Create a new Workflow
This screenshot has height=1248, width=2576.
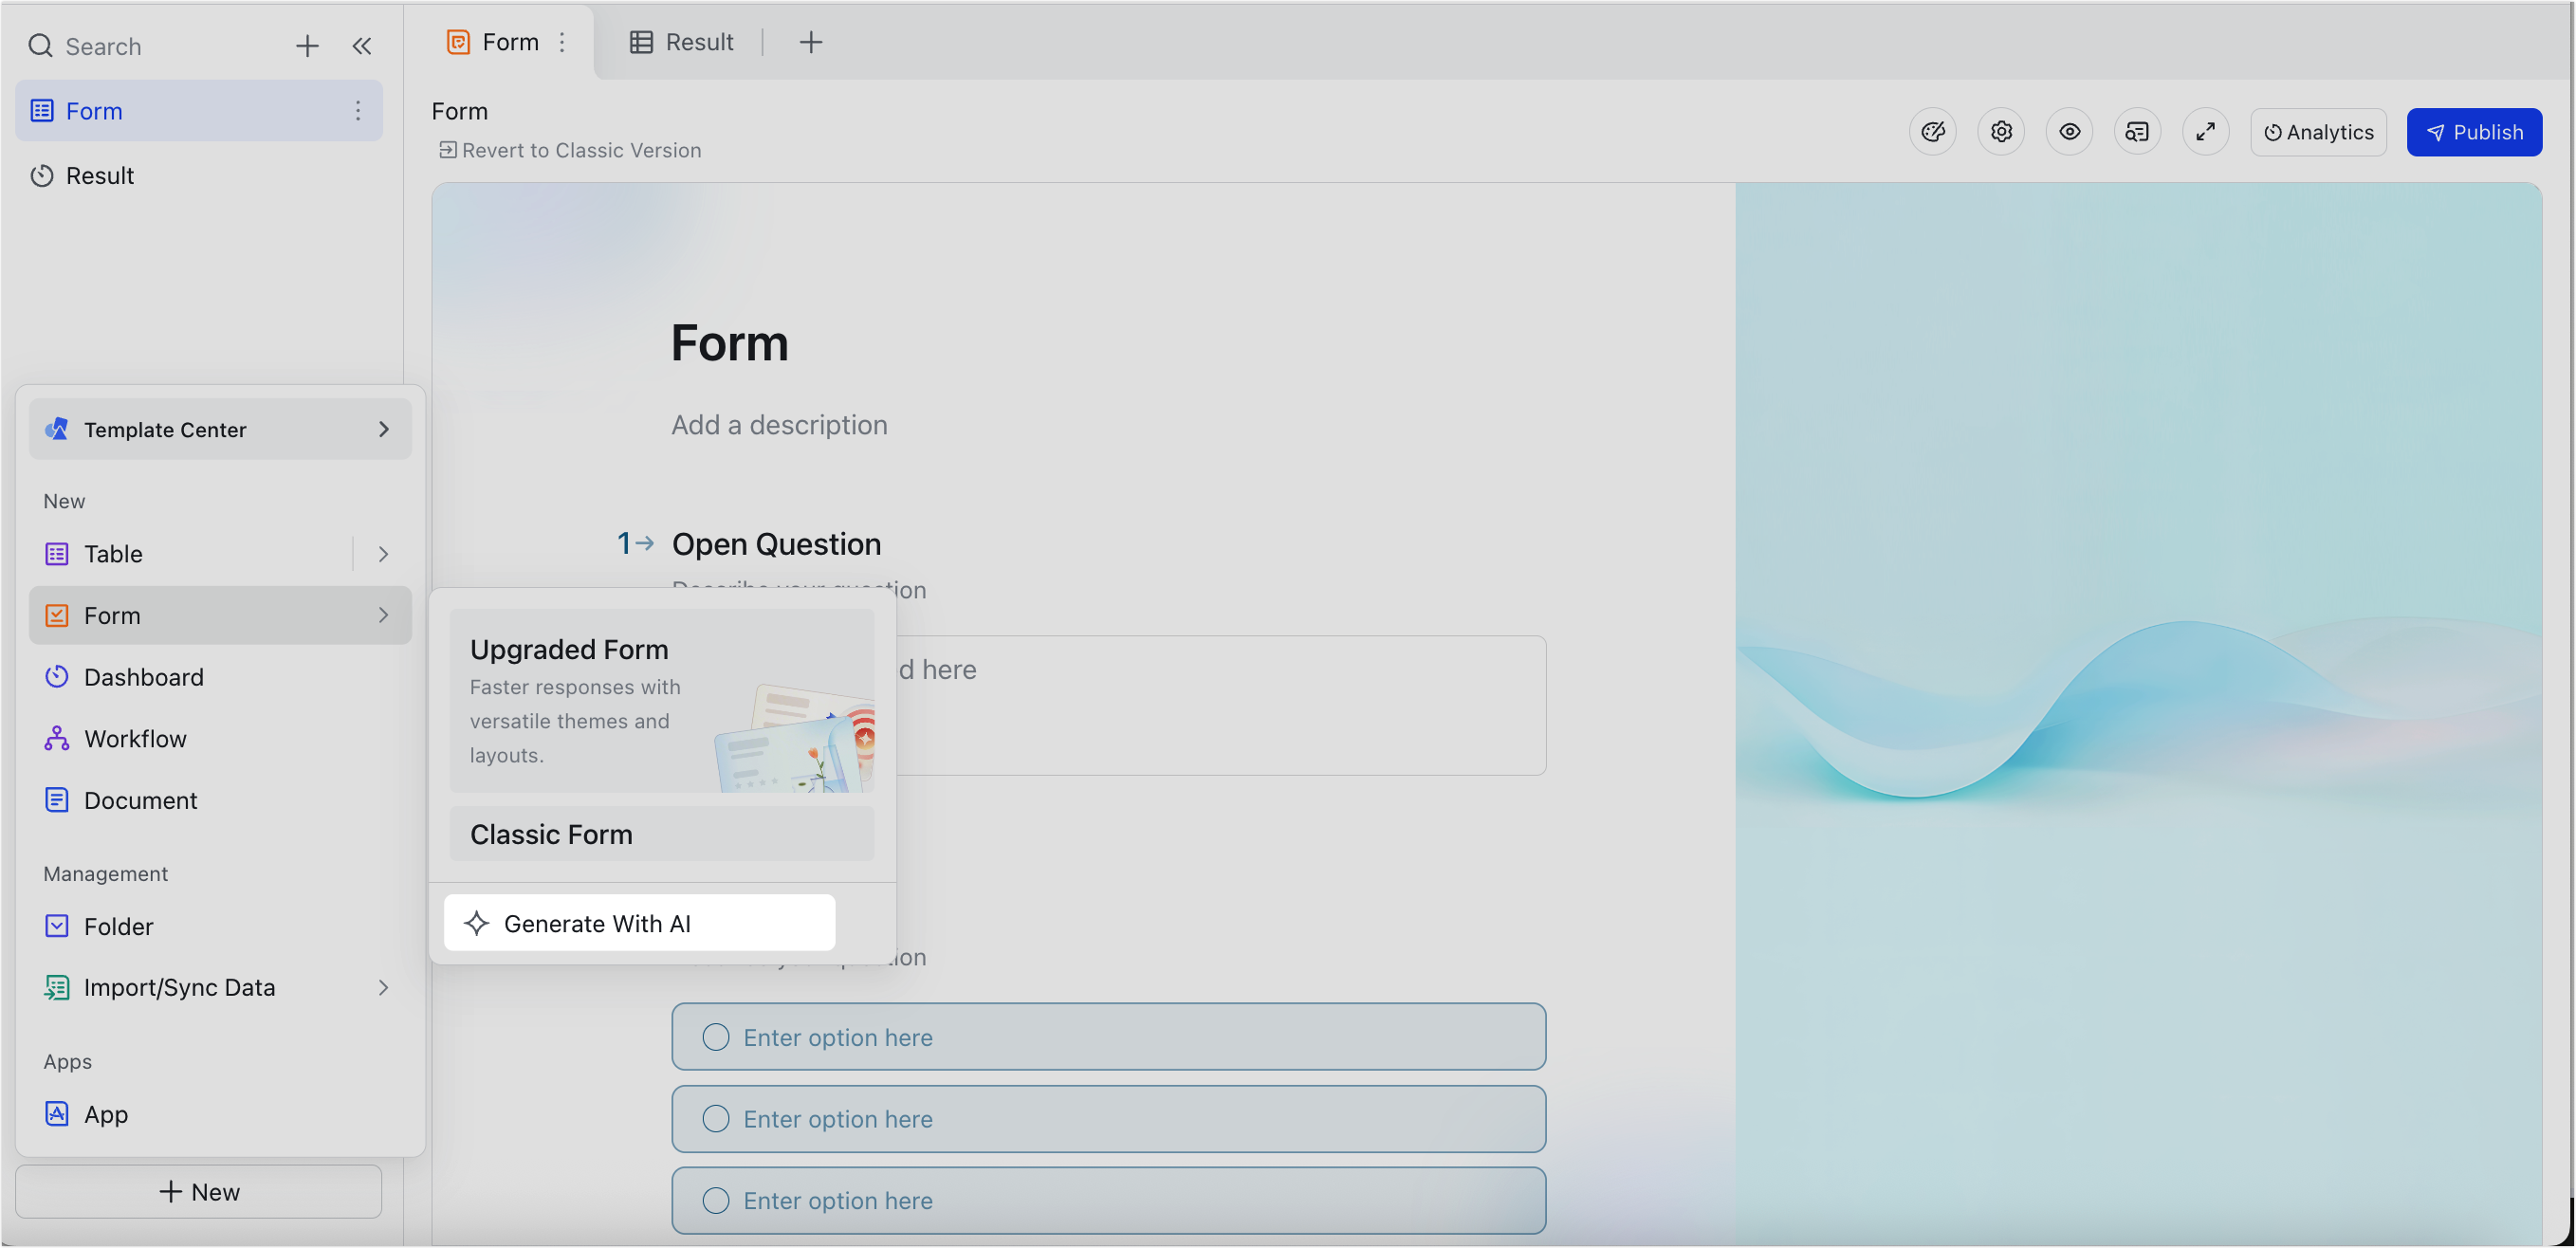point(220,739)
